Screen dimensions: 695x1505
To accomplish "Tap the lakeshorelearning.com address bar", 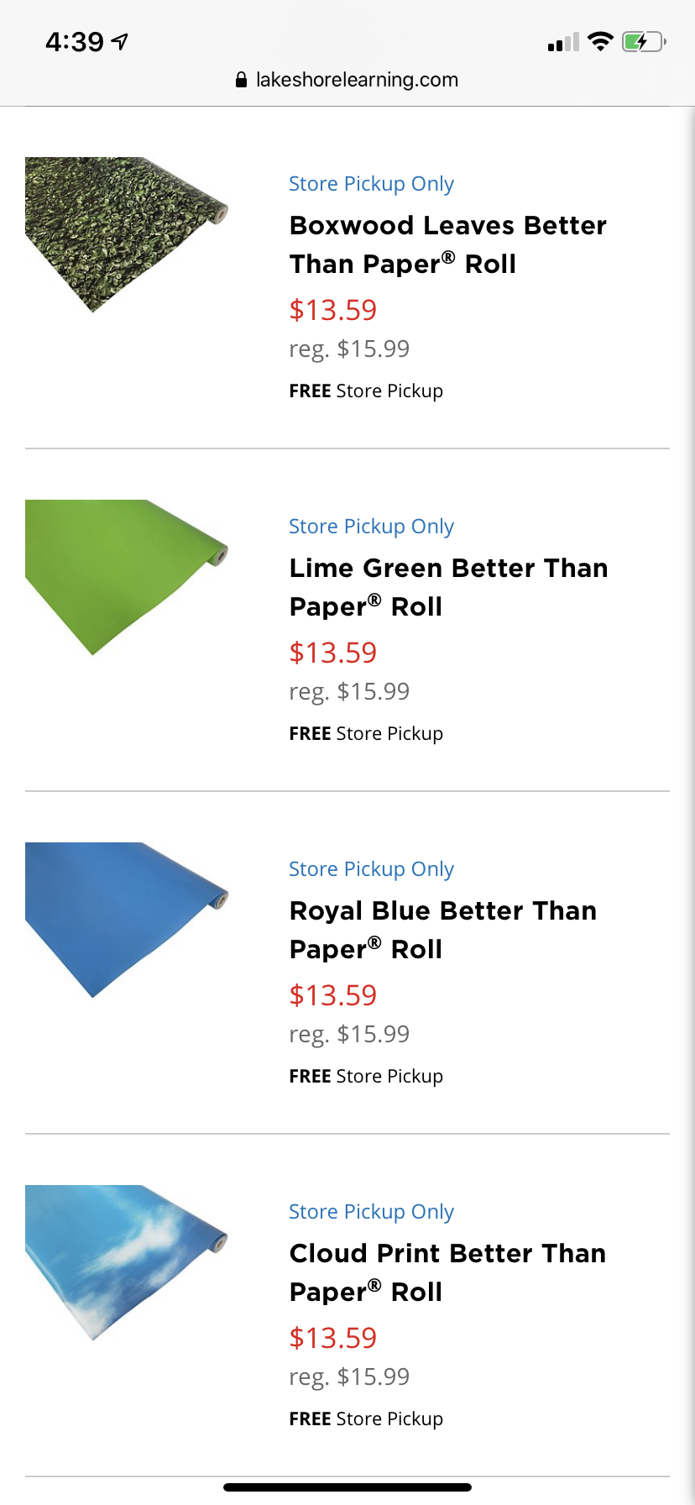I will click(357, 80).
